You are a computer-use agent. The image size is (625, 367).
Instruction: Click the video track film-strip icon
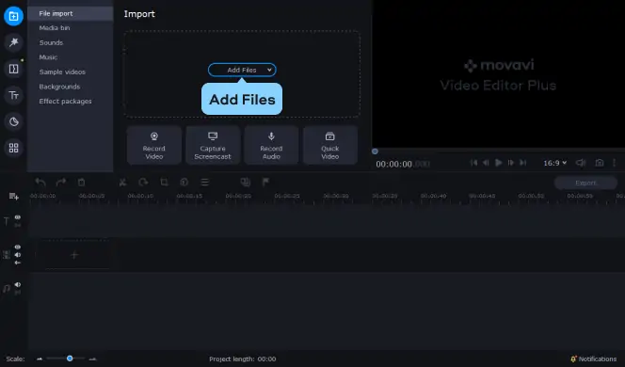point(7,255)
